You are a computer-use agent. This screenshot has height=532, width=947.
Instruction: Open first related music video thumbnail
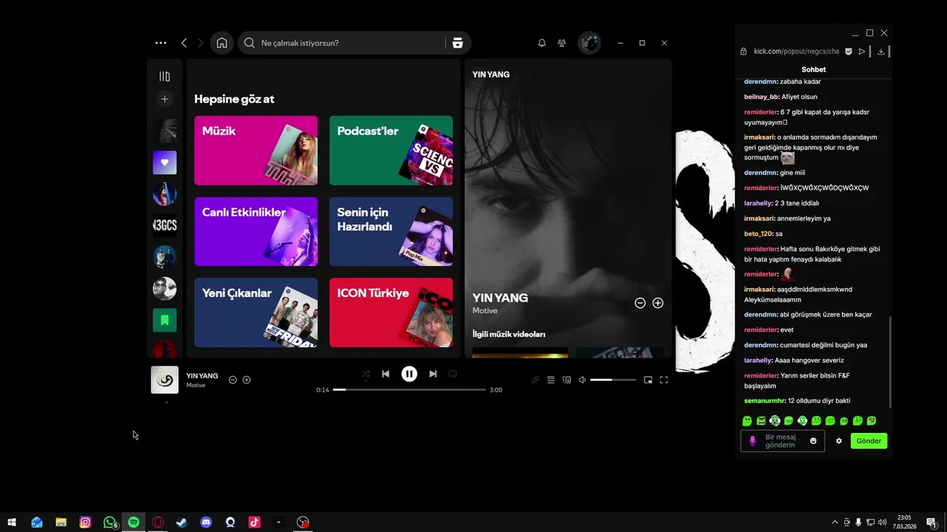pos(520,352)
